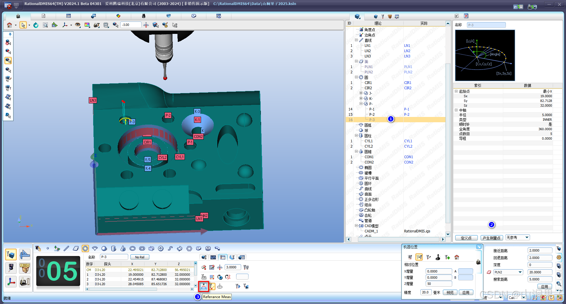Toggle the highlighted left sidebar CAD select tool
This screenshot has width=566, height=304.
tap(8, 61)
